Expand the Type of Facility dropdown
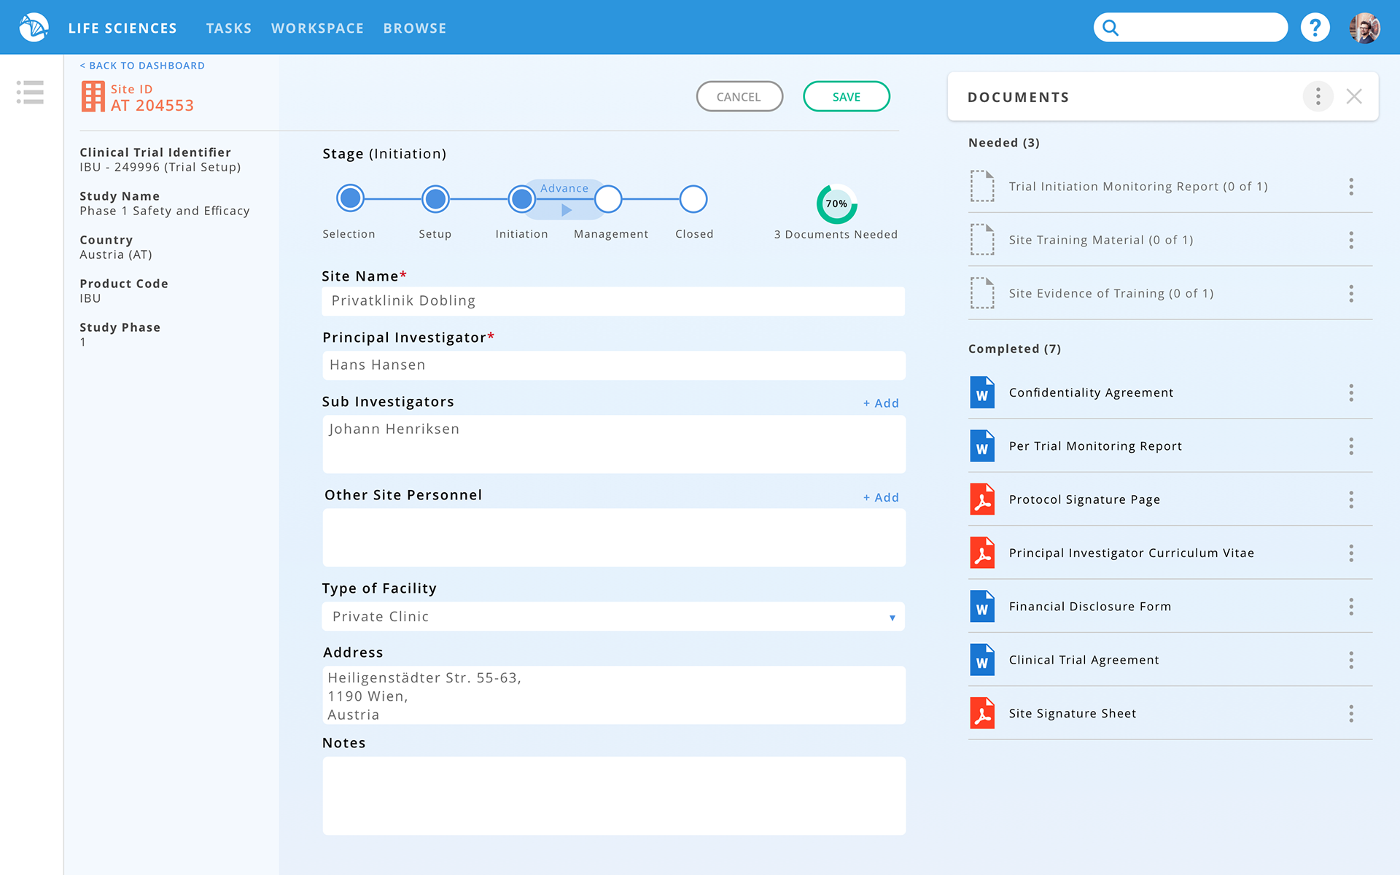 click(892, 617)
